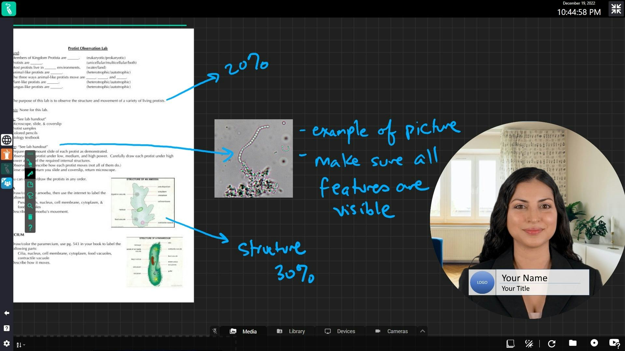This screenshot has height=351, width=625.
Task: Toggle the pin on media bar
Action: (215, 331)
